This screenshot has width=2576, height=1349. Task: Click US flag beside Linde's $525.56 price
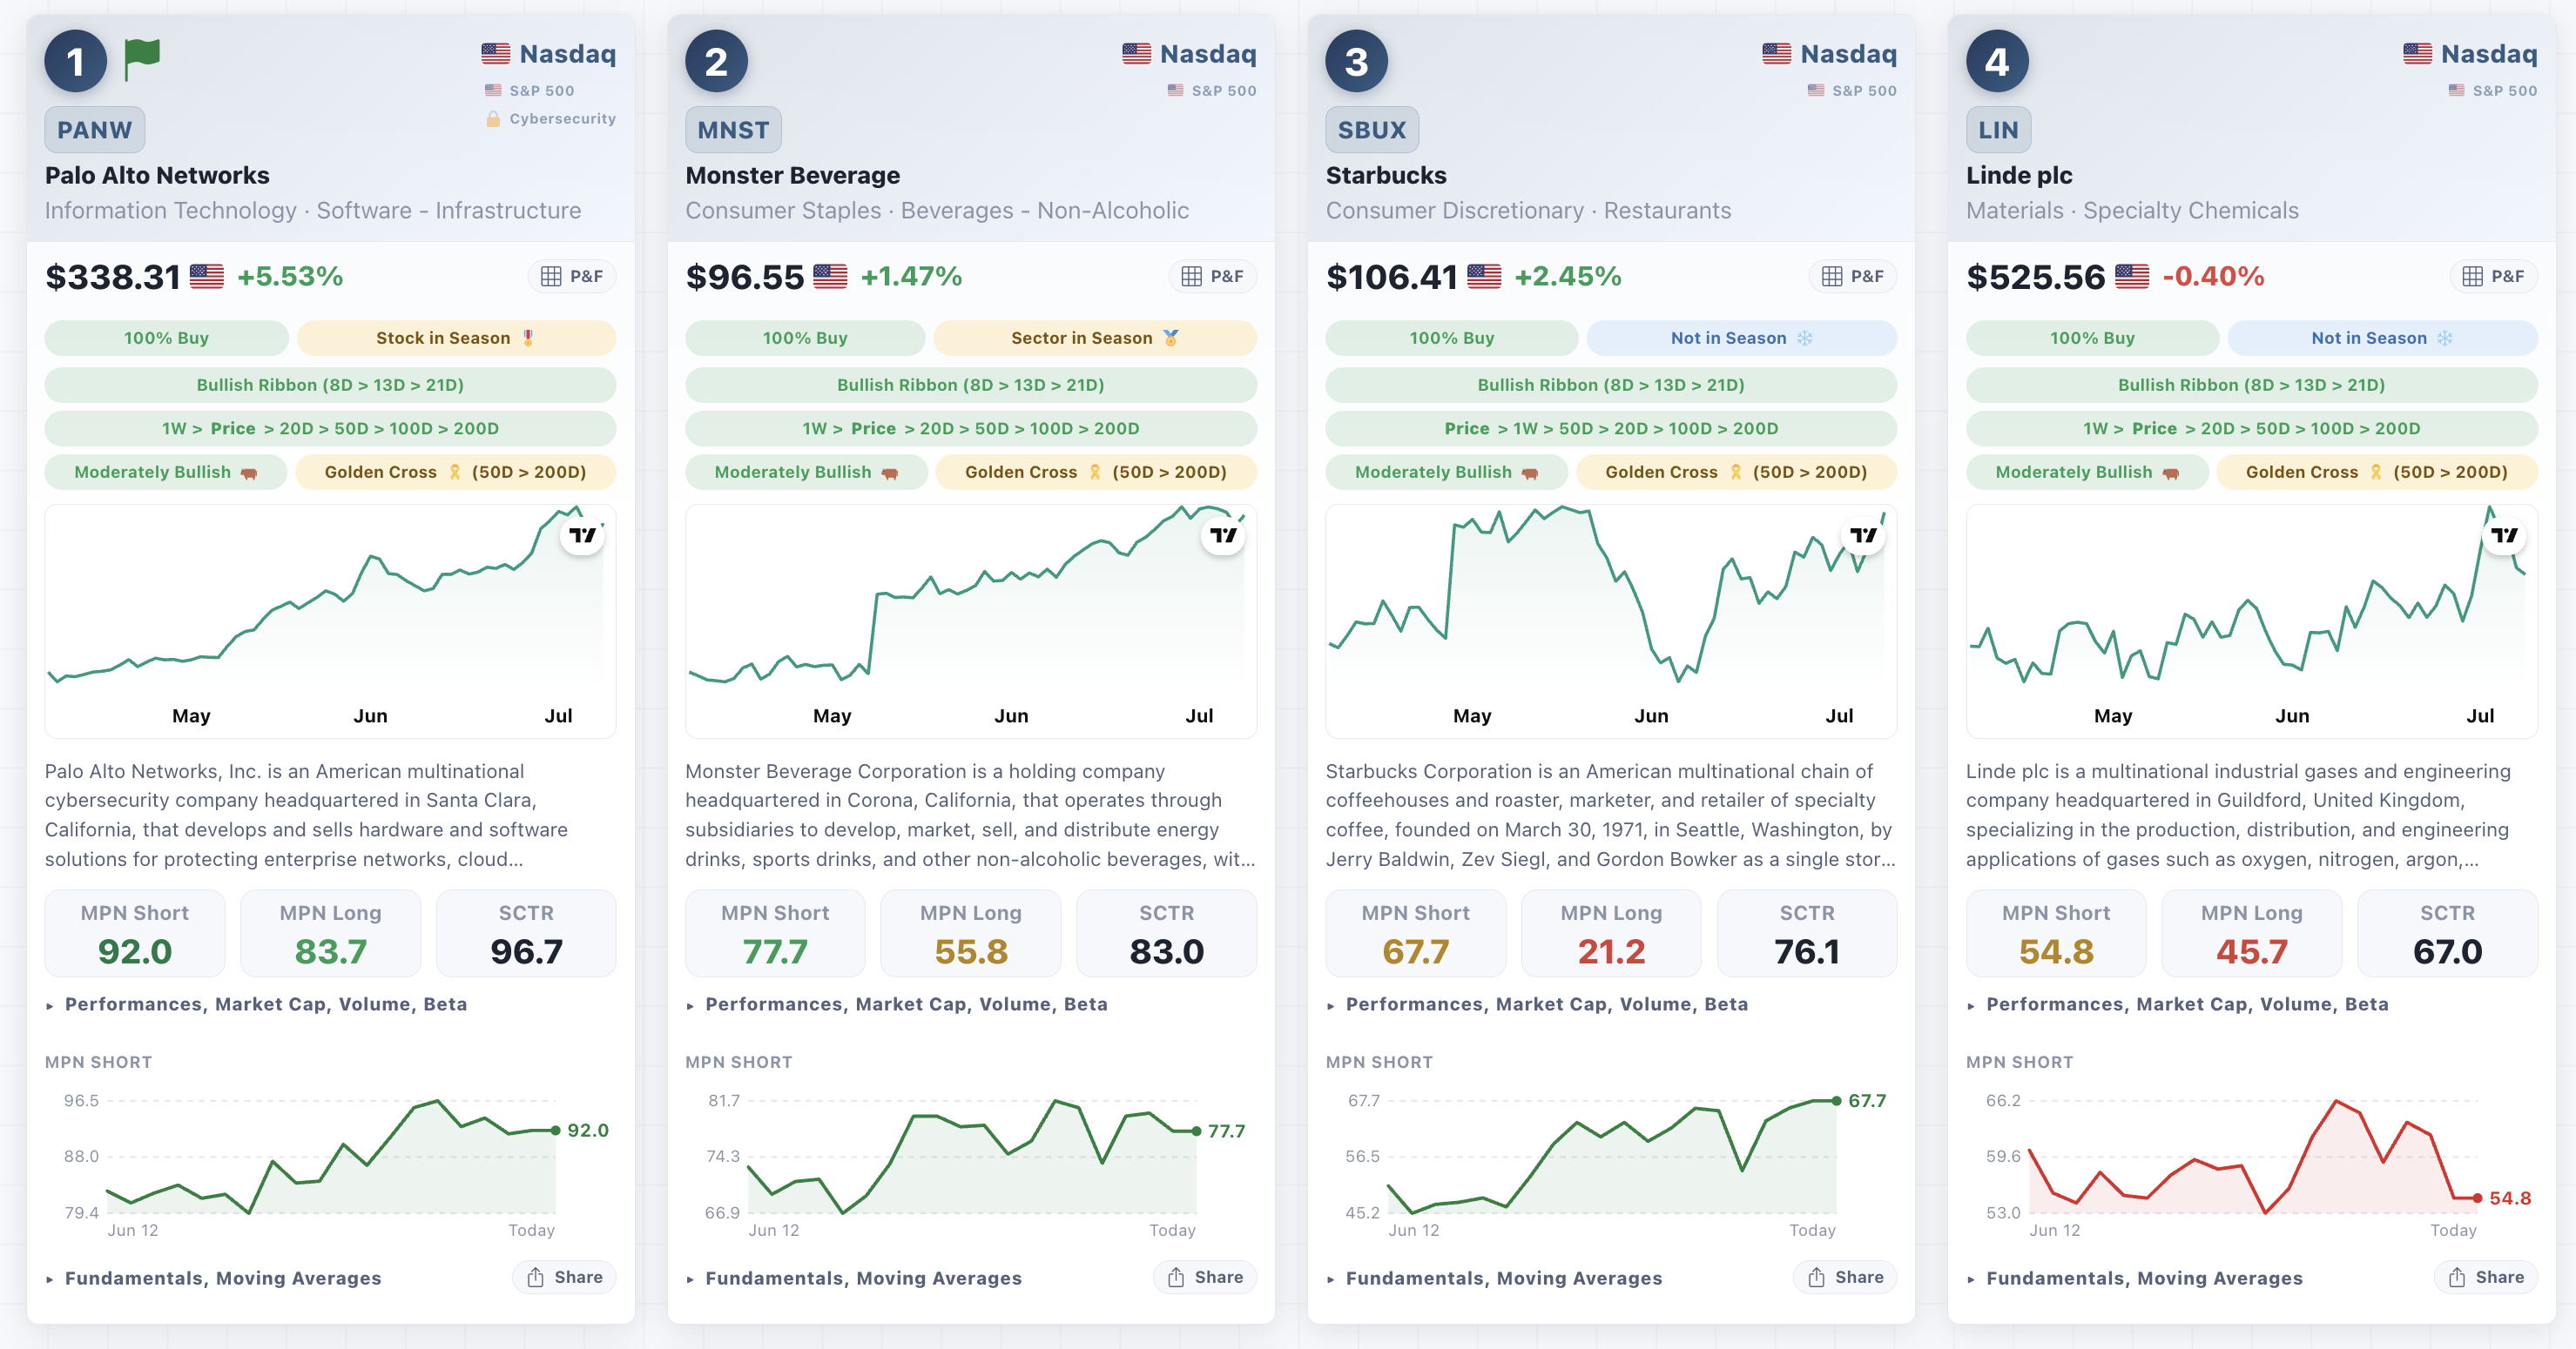(2131, 277)
